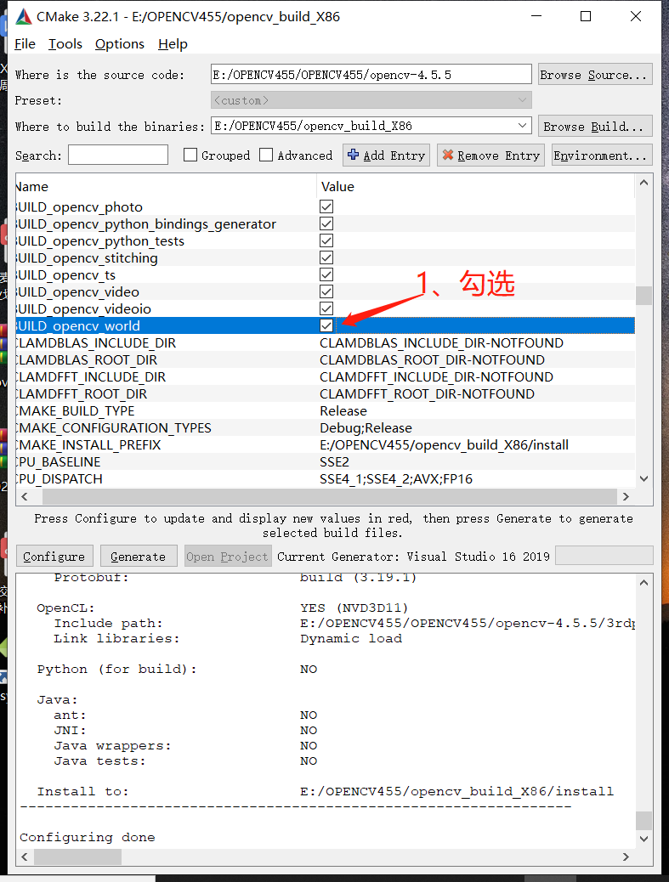The width and height of the screenshot is (669, 882).
Task: Click output log horizontal scroll right arrow
Action: pyautogui.click(x=626, y=857)
